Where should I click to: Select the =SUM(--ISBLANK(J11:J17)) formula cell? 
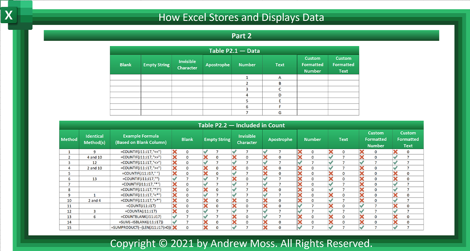pos(140,221)
